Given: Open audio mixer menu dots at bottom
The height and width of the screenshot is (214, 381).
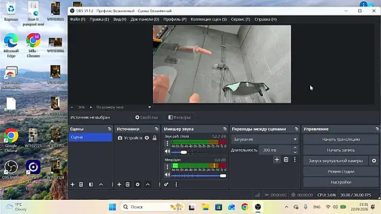Looking at the screenshot, I should (x=176, y=184).
